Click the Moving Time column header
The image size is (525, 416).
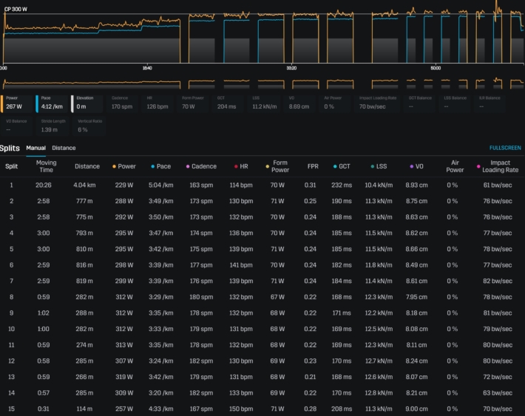pyautogui.click(x=46, y=166)
